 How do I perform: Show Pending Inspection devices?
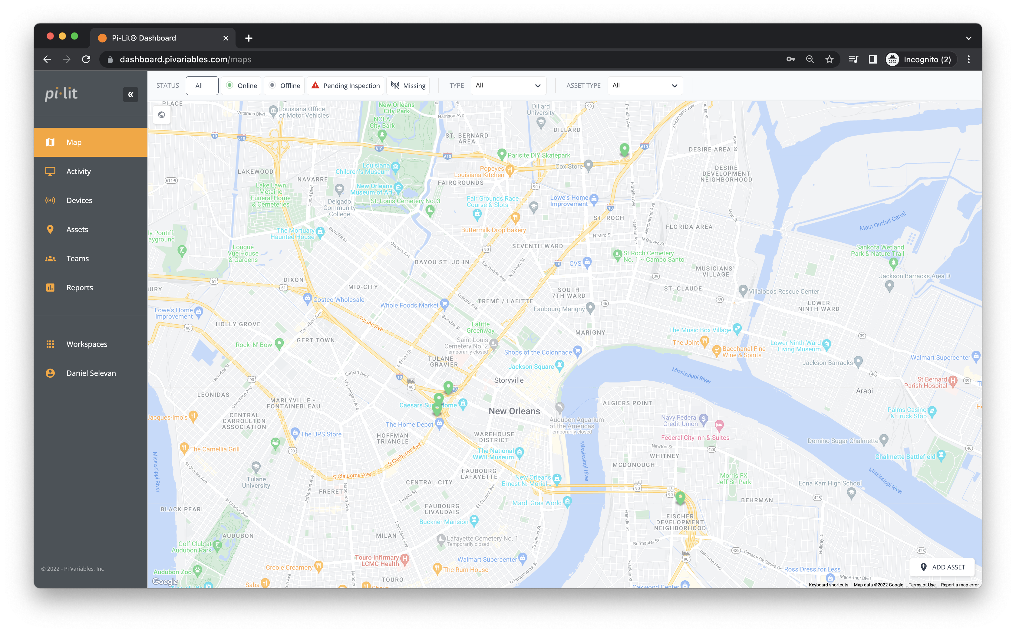[x=346, y=86]
